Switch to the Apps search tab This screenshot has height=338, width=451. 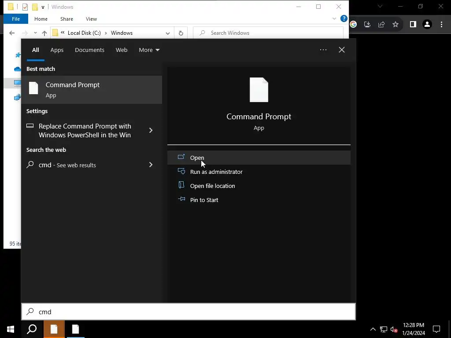[57, 50]
